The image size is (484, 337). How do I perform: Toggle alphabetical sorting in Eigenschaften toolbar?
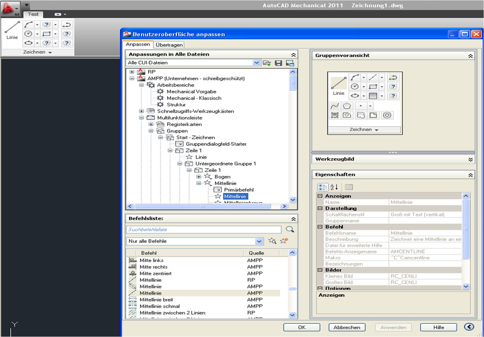point(334,187)
